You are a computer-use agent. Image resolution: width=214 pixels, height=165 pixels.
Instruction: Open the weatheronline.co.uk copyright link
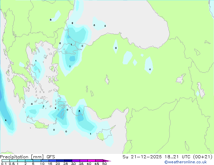click(186, 162)
